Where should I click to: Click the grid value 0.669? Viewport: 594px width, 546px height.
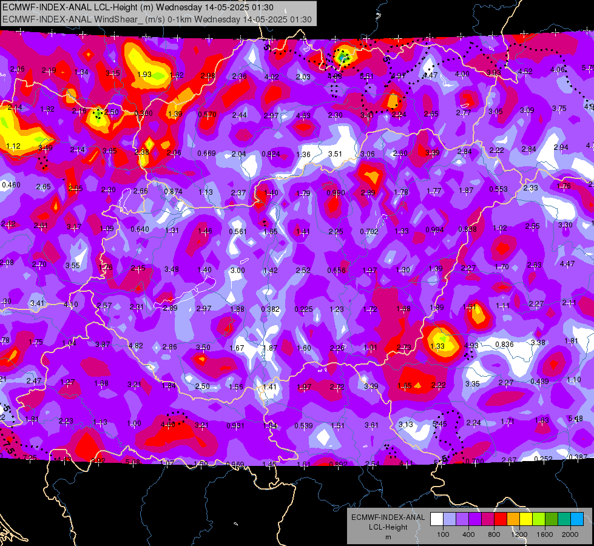[x=206, y=153]
